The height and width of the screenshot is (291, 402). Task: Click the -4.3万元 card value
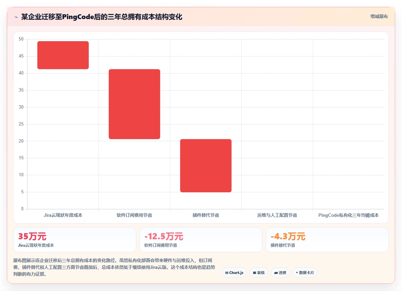pyautogui.click(x=288, y=236)
